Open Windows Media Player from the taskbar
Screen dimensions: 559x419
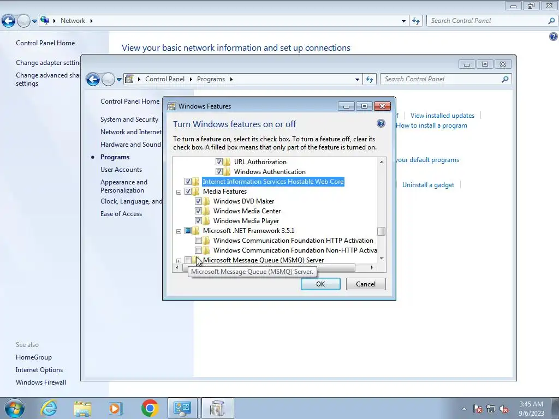click(x=116, y=408)
